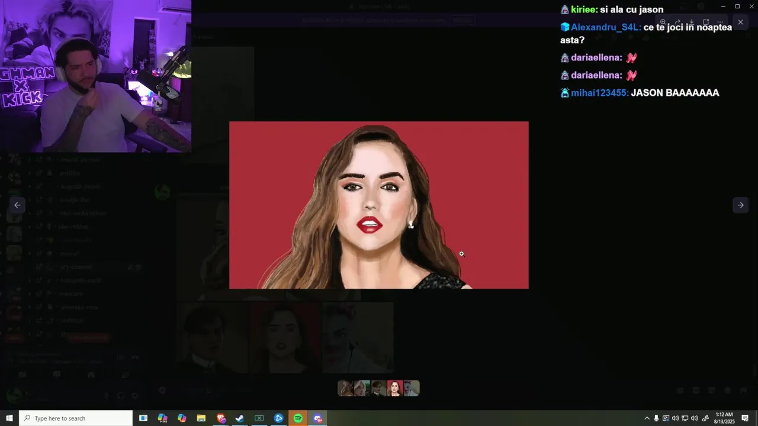Open the Copilot taskbar icon

click(182, 418)
